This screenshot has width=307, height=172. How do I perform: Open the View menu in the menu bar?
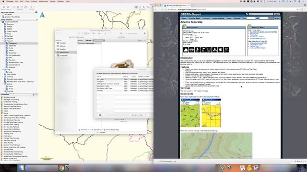pos(27,1)
